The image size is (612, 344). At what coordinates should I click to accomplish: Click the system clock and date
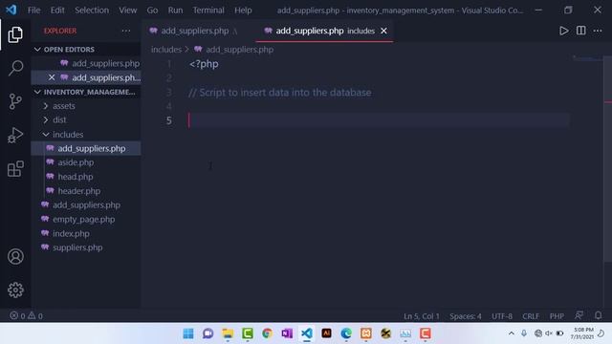pos(583,333)
